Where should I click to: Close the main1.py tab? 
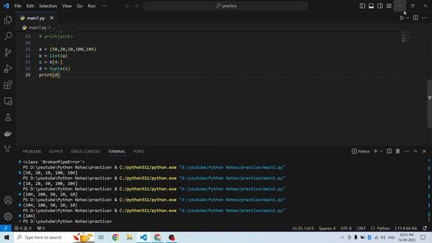pyautogui.click(x=51, y=18)
